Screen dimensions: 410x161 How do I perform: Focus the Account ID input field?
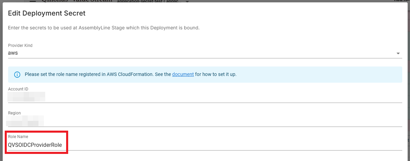click(202, 97)
